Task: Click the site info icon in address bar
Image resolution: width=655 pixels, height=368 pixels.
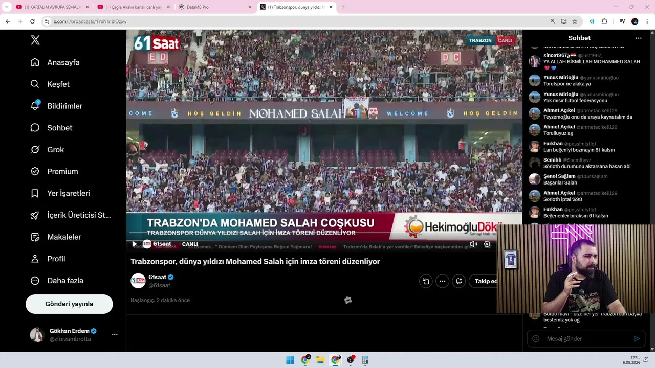Action: (47, 21)
